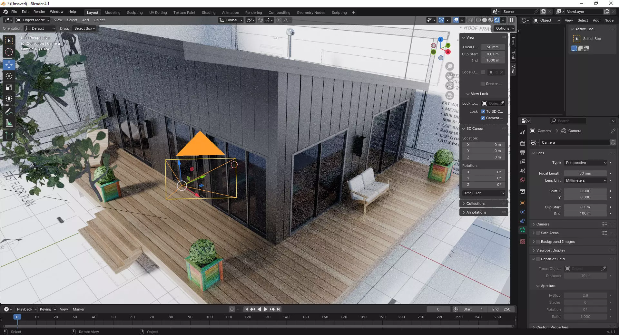The height and width of the screenshot is (335, 619).
Task: Switch to wireframe viewport shading
Action: point(478,20)
